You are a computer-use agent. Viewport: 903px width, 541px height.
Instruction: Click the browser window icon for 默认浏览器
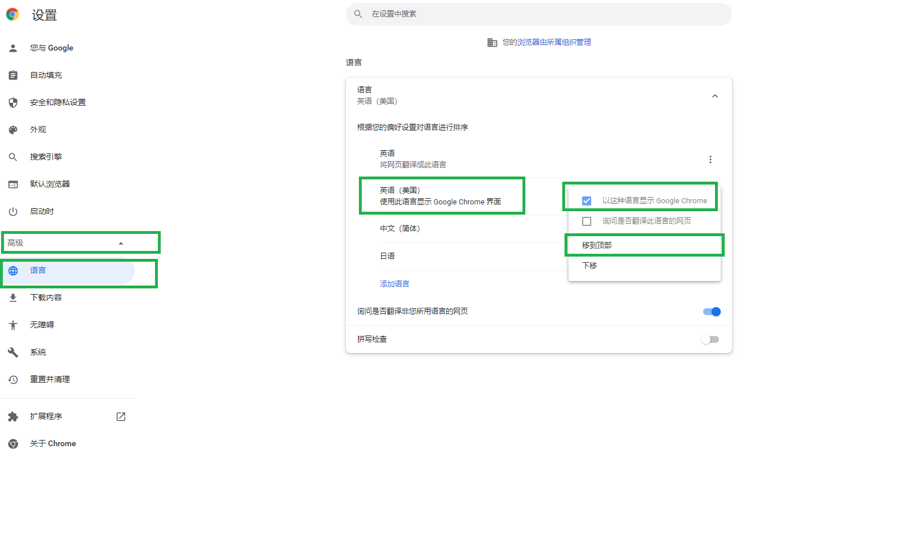point(13,184)
